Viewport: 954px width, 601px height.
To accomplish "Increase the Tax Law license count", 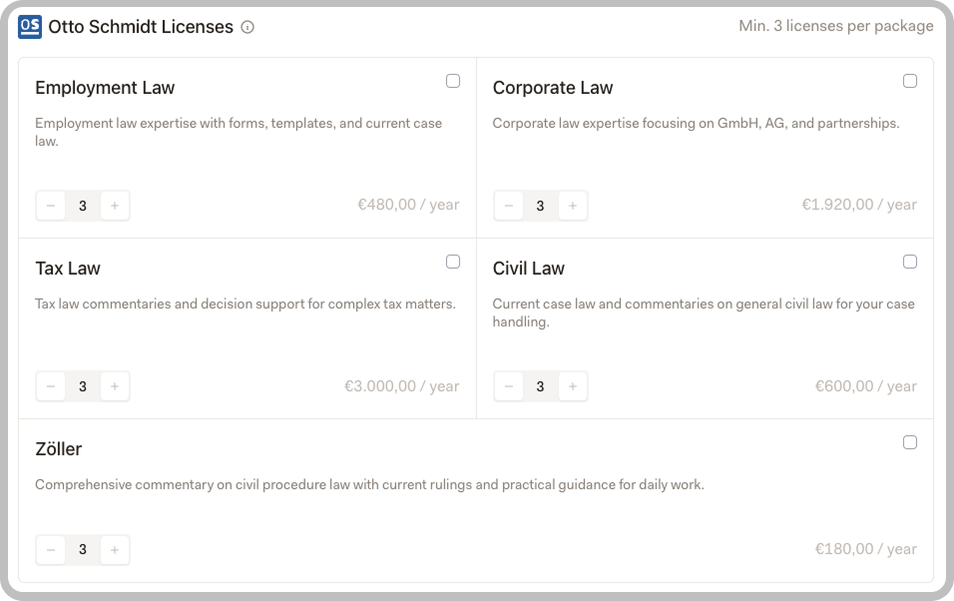I will click(x=115, y=386).
